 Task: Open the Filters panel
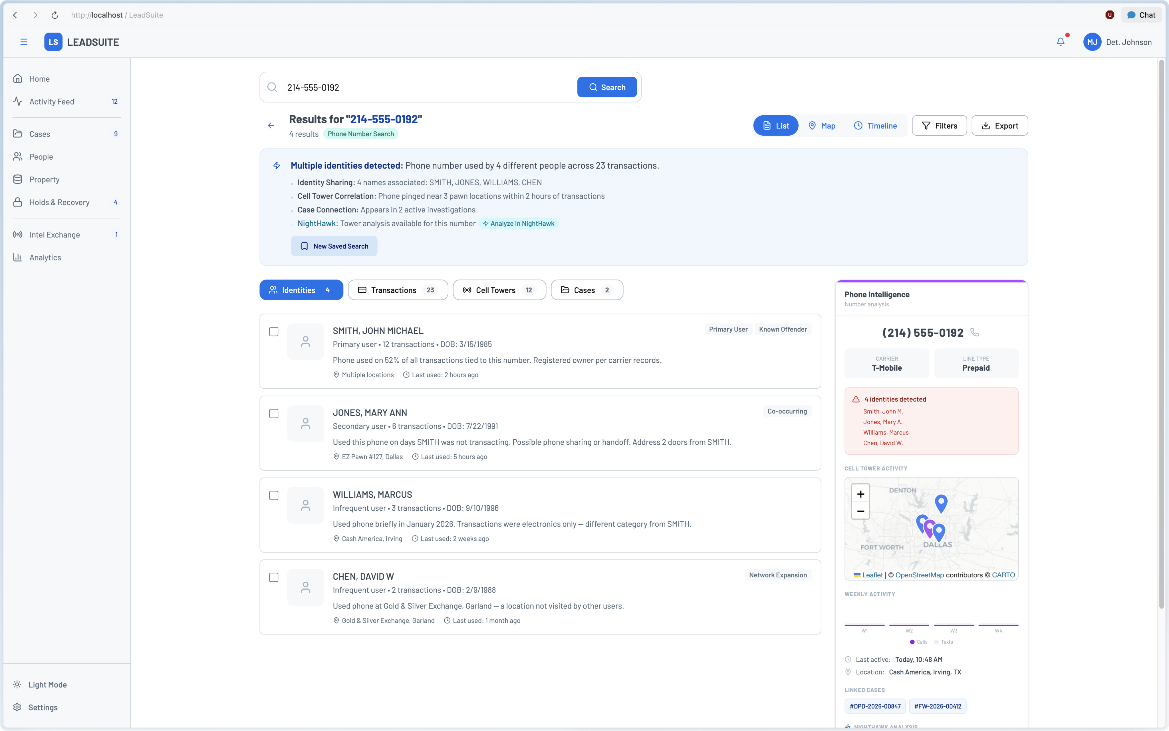coord(939,126)
